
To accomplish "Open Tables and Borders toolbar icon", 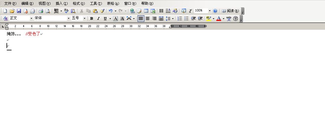I will click(x=139, y=11).
